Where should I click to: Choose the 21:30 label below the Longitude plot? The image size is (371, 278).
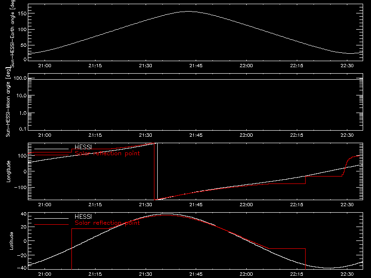(x=146, y=205)
